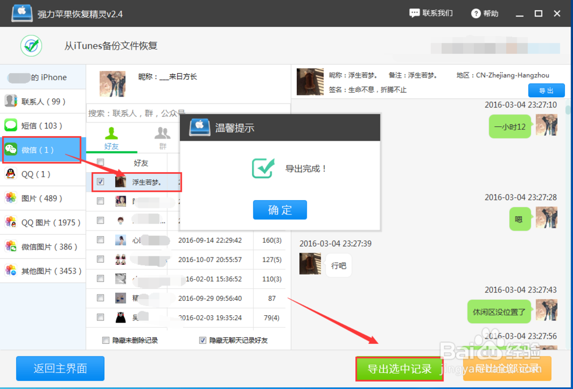This screenshot has height=389, width=573.
Task: Click avatar beside 休闲区没位置了 message
Action: click(x=546, y=310)
